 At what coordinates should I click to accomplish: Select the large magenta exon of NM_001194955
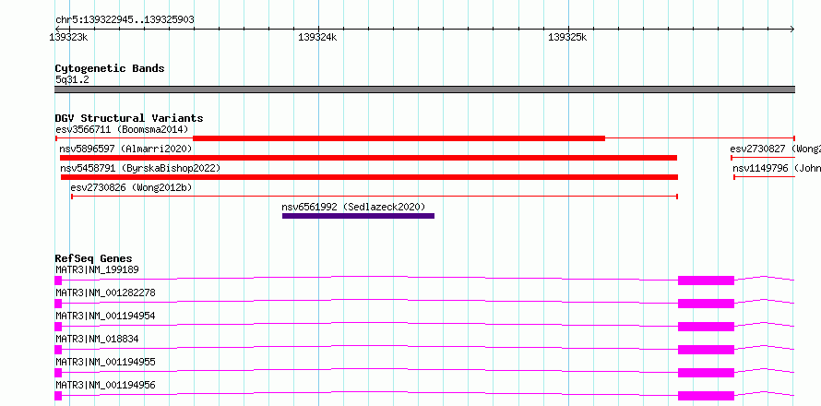[x=706, y=373]
